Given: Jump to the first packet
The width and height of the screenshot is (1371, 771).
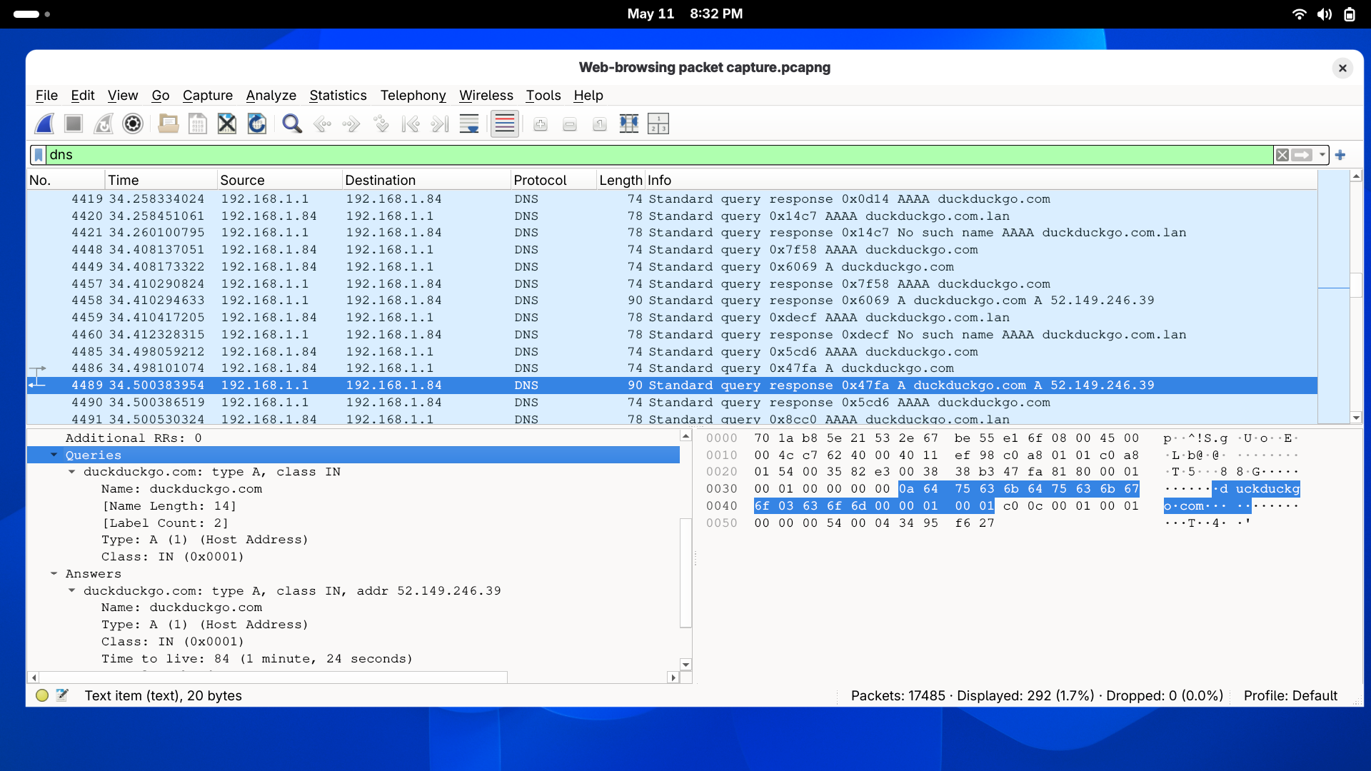Looking at the screenshot, I should coord(411,124).
